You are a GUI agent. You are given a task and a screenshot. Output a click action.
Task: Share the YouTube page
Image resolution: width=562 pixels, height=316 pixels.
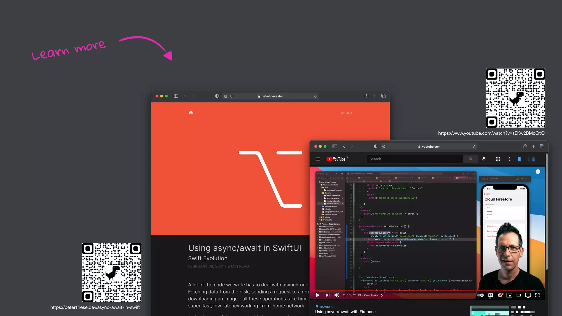coord(525,146)
